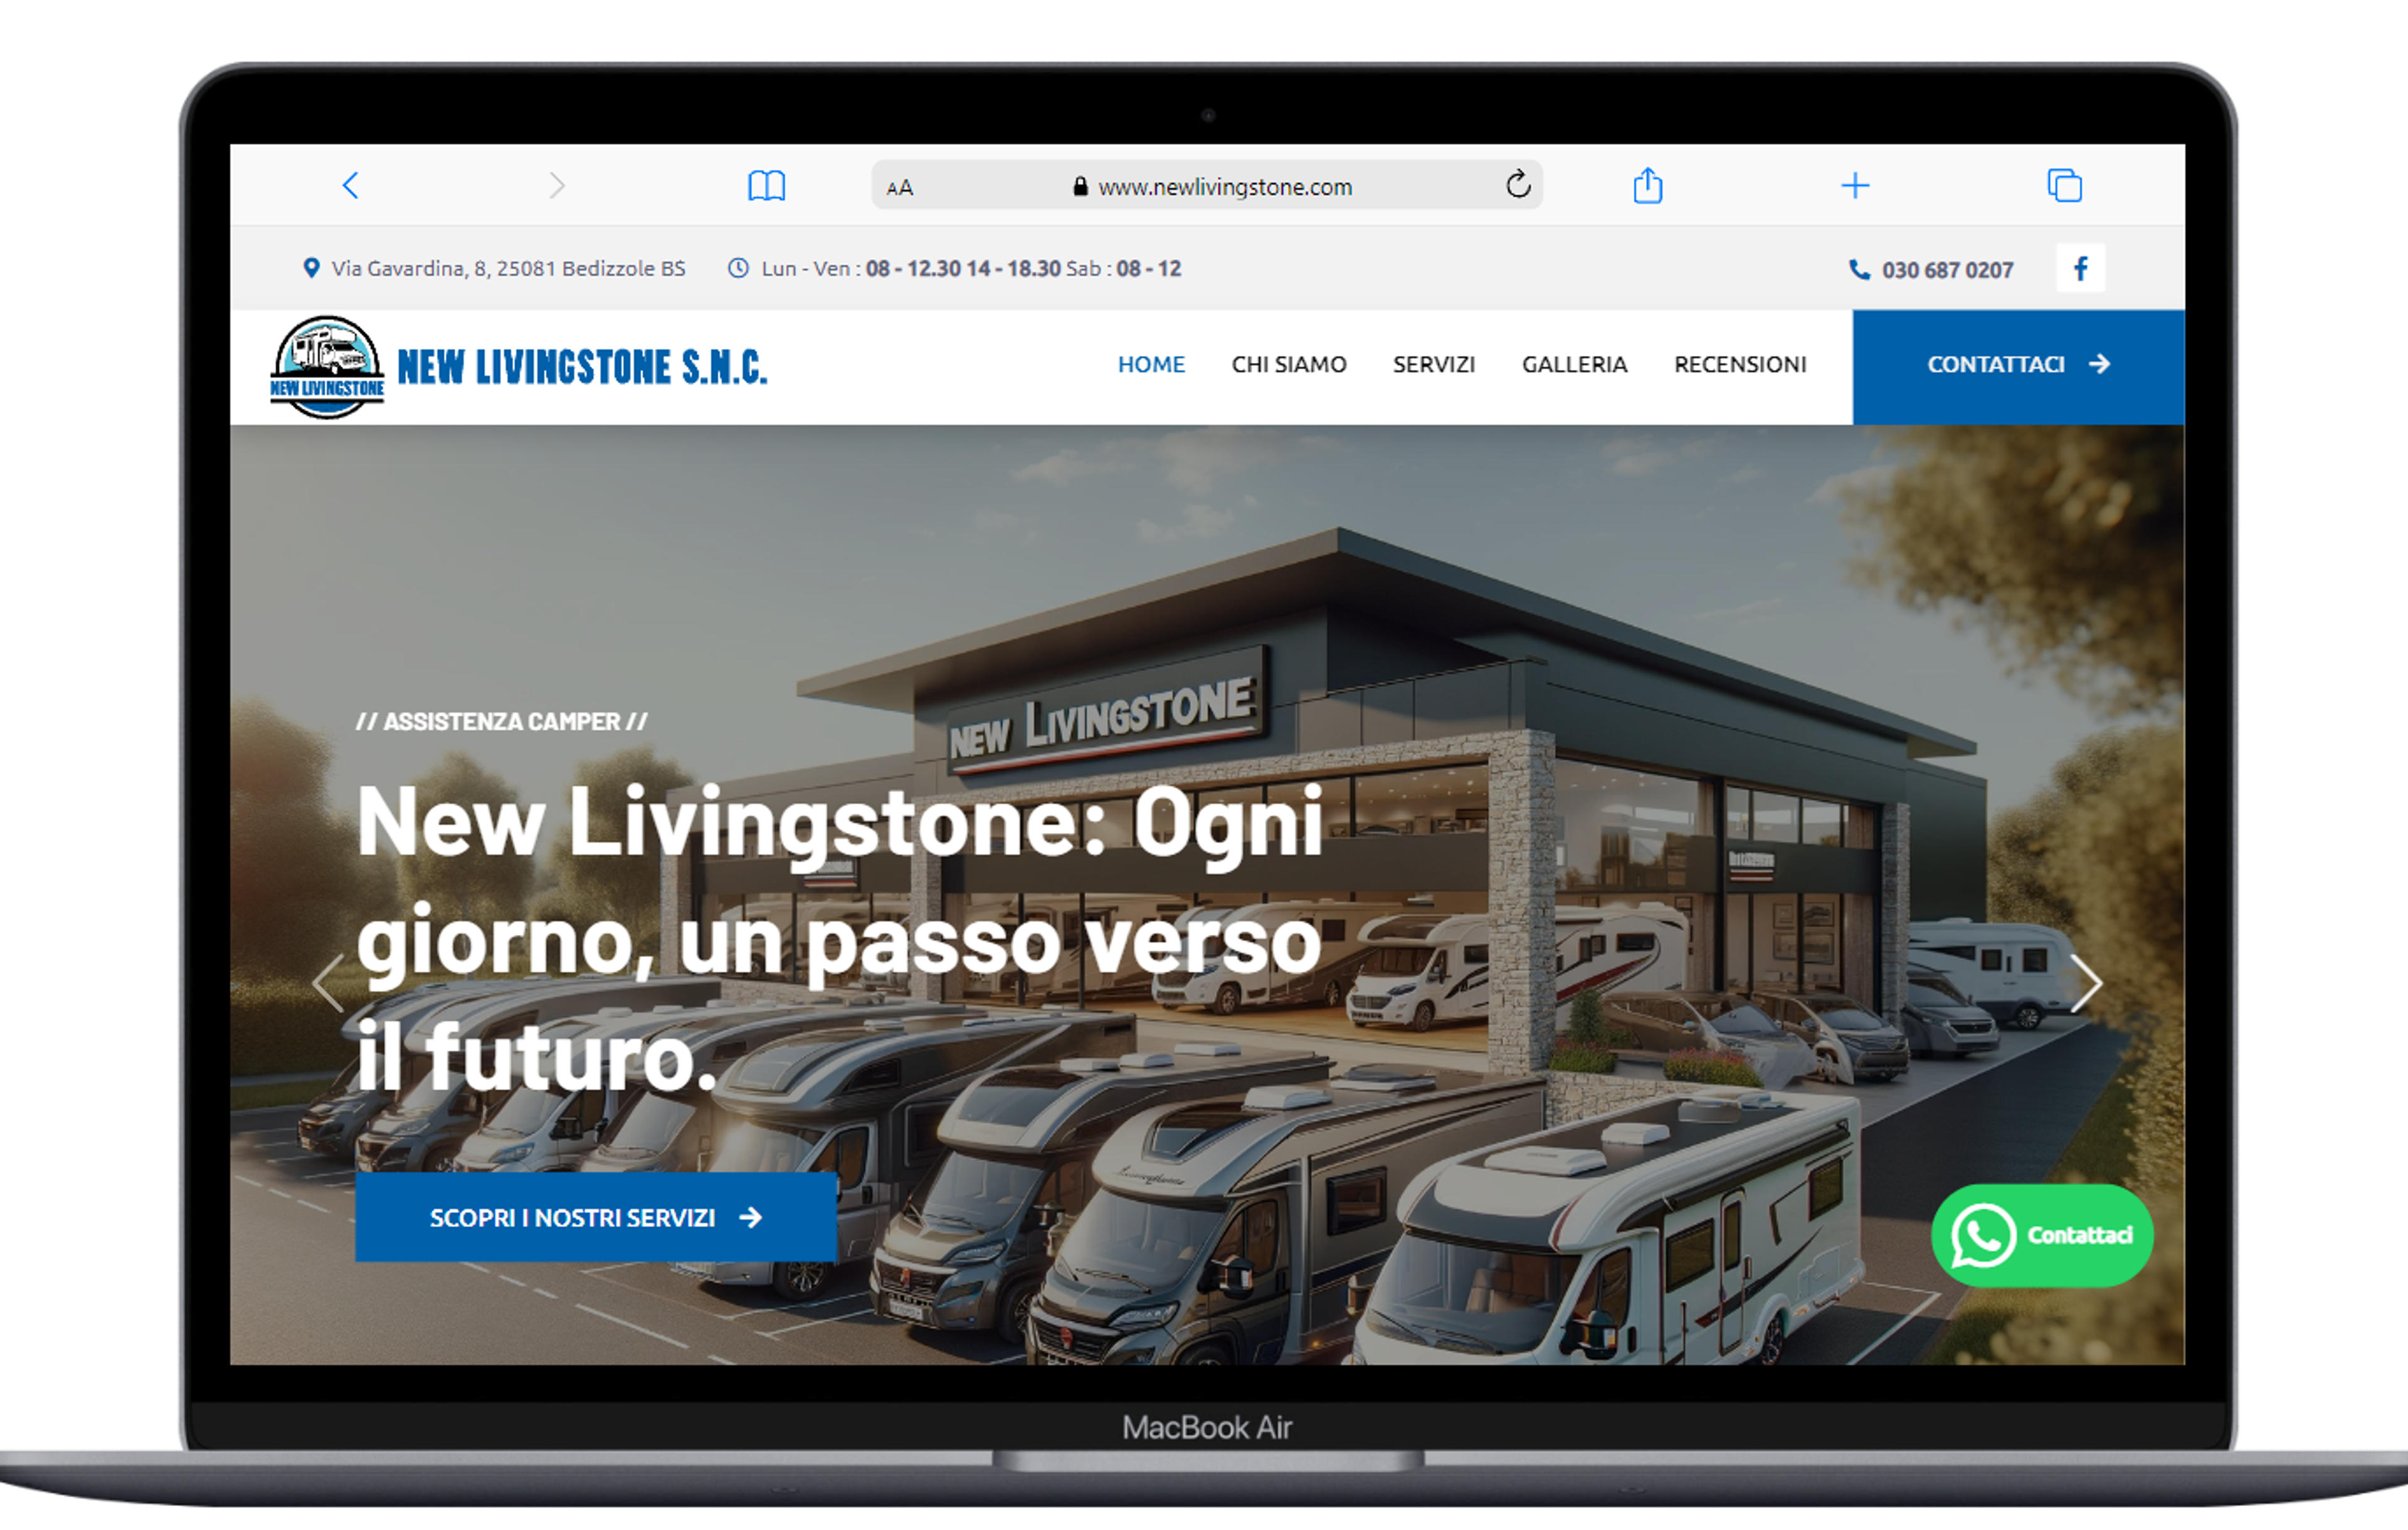Go to the HOME menu item
Screen dimensions: 2408x1530
tap(1151, 365)
